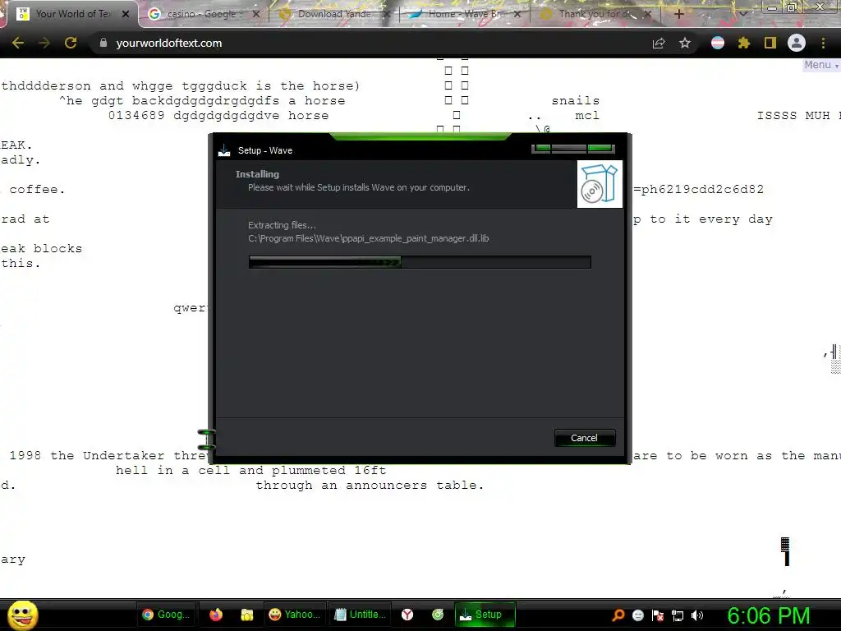Viewport: 841px width, 631px height.
Task: Cancel the Wave installation
Action: [584, 438]
